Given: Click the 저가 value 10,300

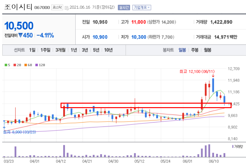Looking at the screenshot, I should click(x=139, y=37).
